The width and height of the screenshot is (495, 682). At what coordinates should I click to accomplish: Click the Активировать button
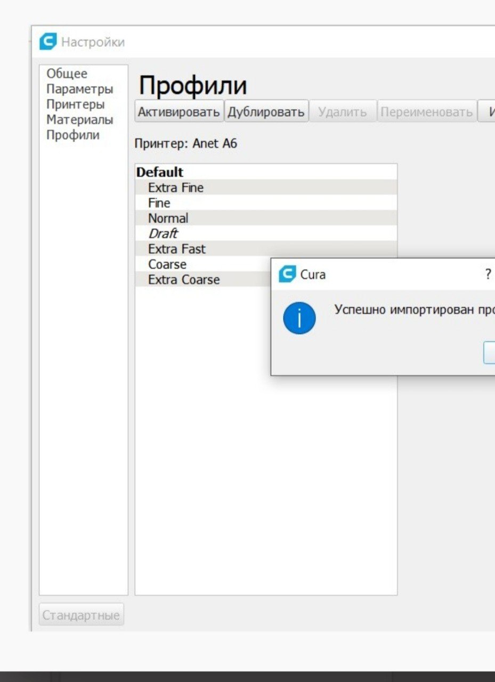pos(178,112)
